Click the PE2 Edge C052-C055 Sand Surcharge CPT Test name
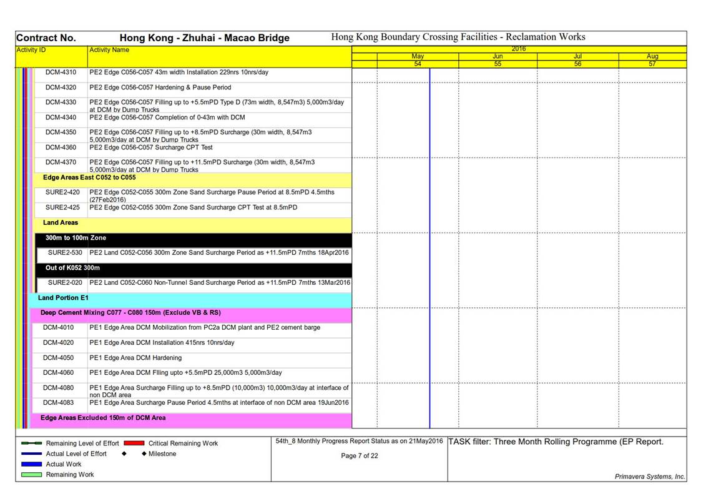701x496 pixels. [193, 207]
